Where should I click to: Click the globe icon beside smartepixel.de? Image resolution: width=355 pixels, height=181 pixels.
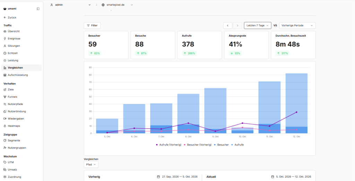103,5
